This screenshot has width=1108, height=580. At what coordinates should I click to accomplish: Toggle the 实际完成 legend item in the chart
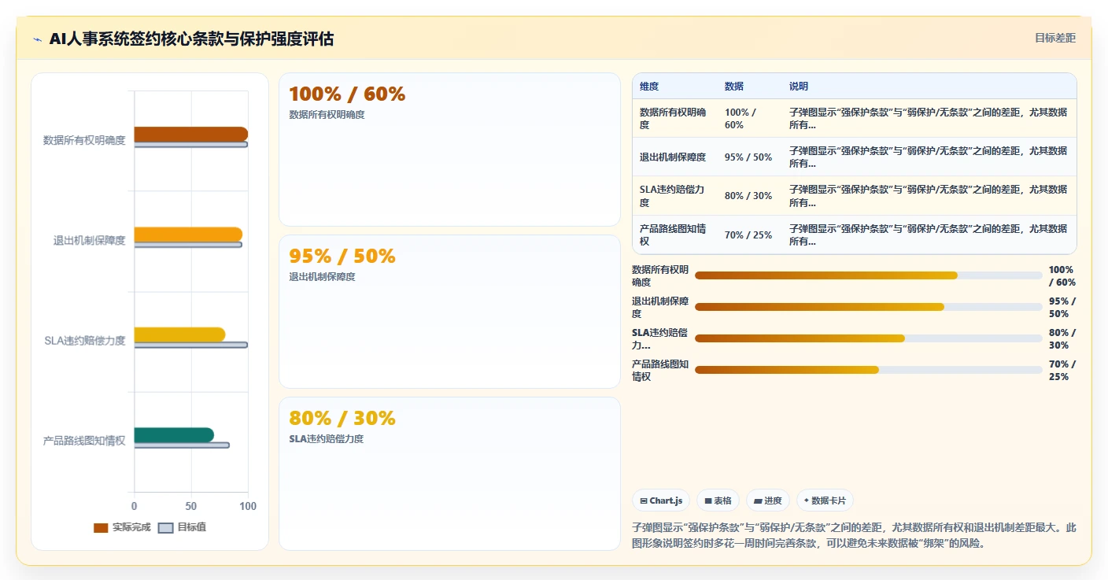(x=122, y=527)
